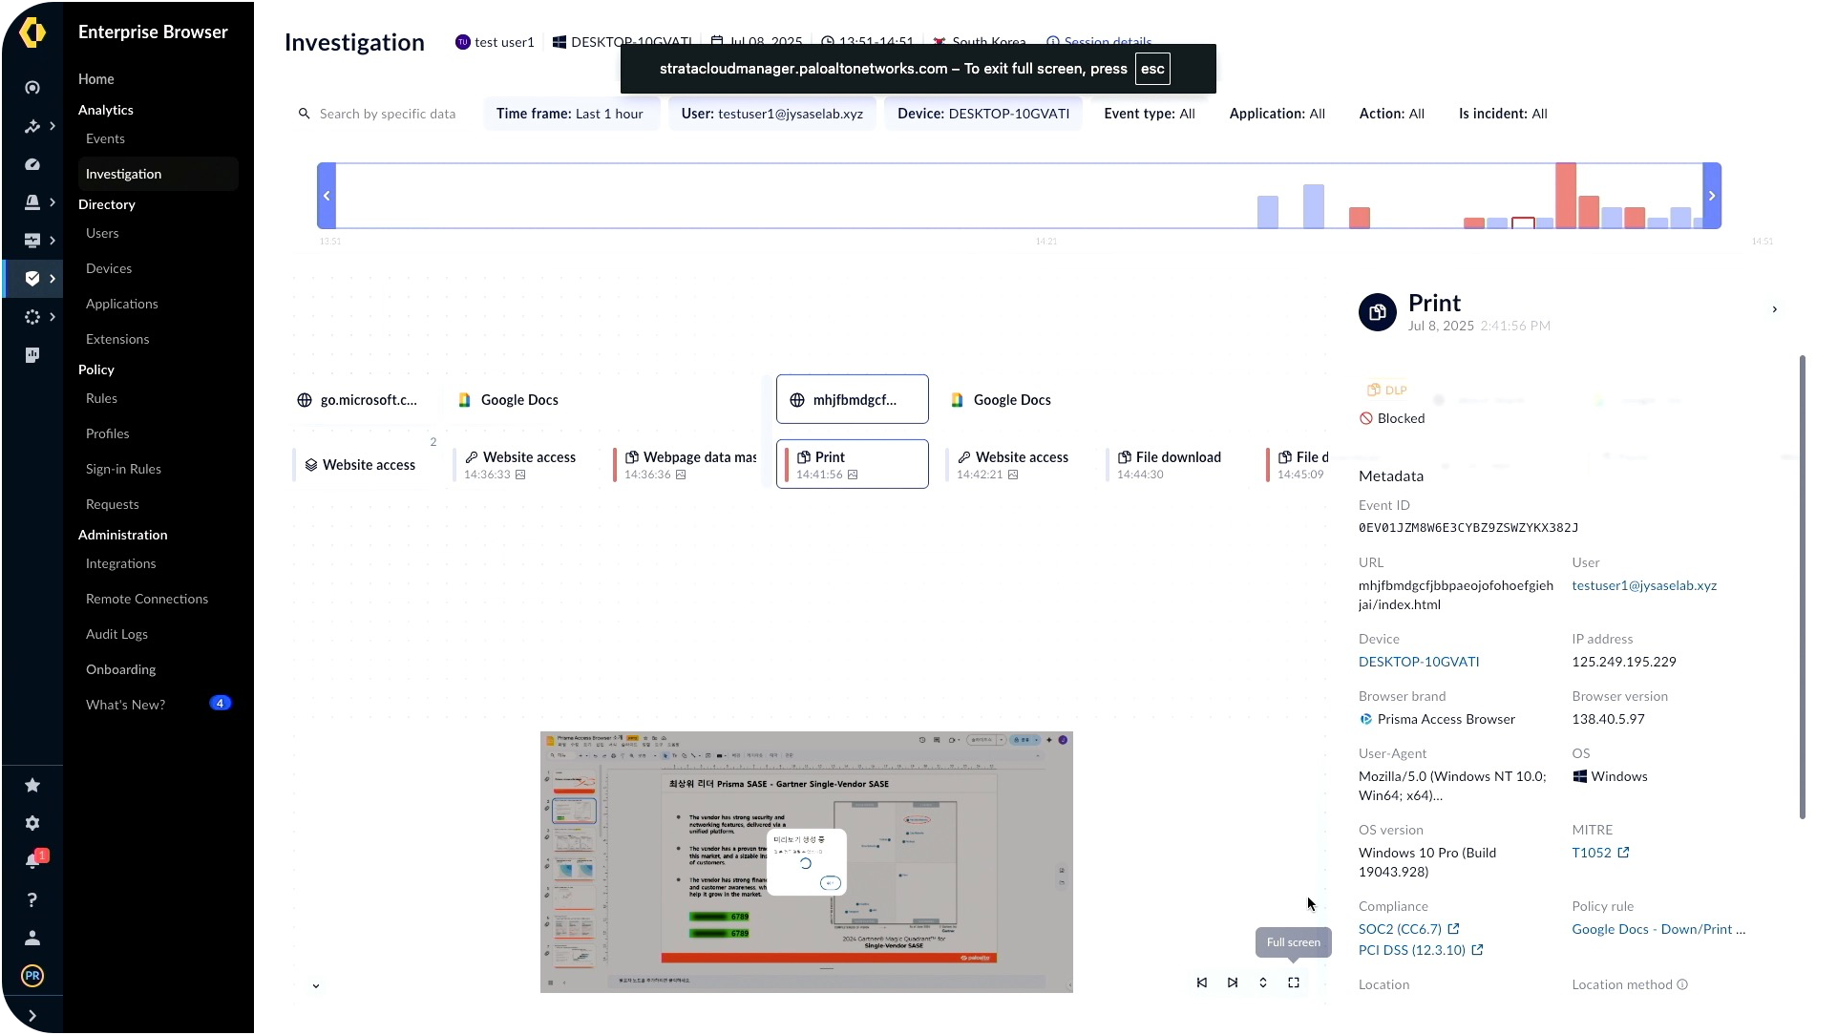1837x1035 pixels.
Task: Open the user profile person icon
Action: point(32,938)
